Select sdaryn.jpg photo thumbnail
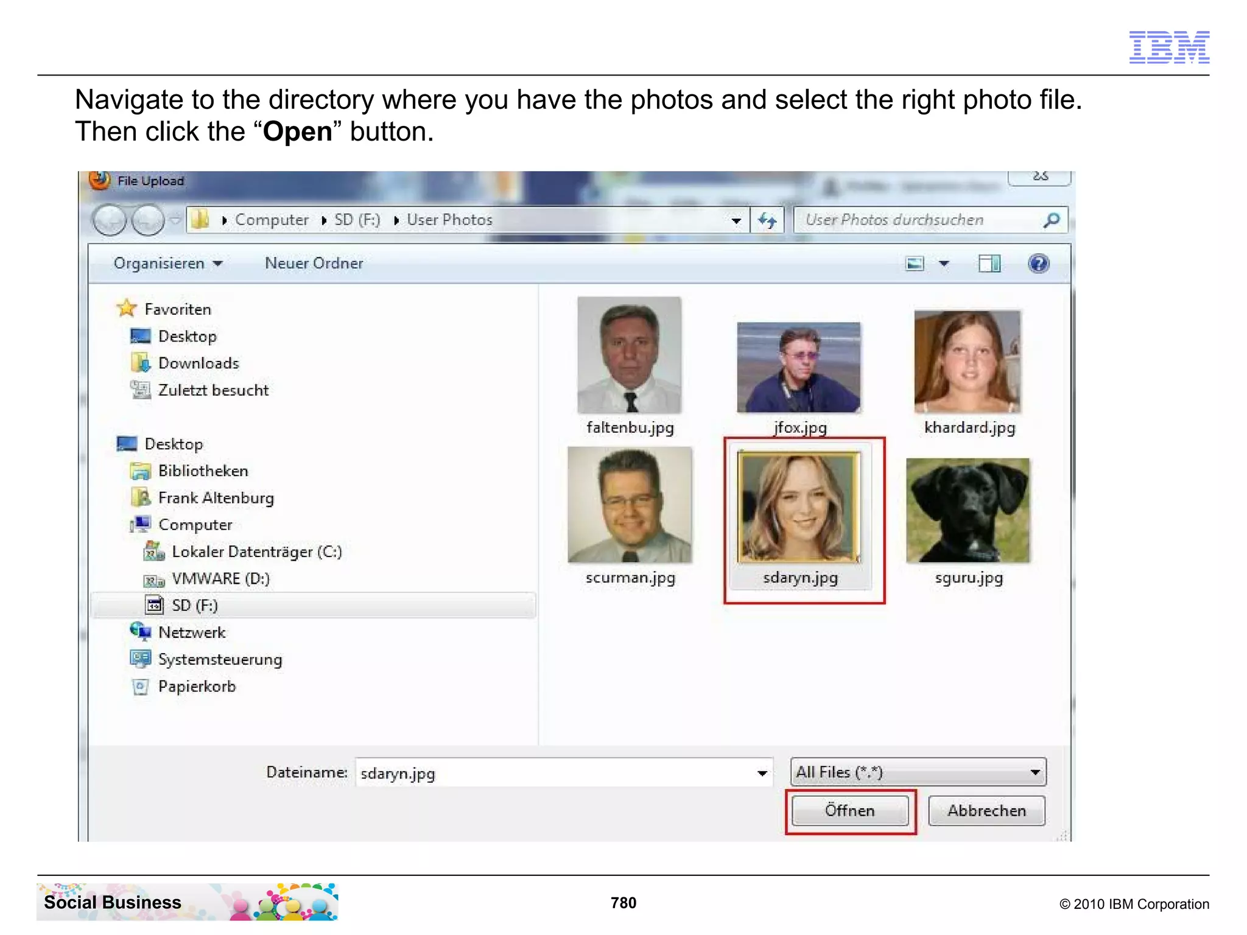Viewport: 1247px width, 935px height. tap(799, 506)
